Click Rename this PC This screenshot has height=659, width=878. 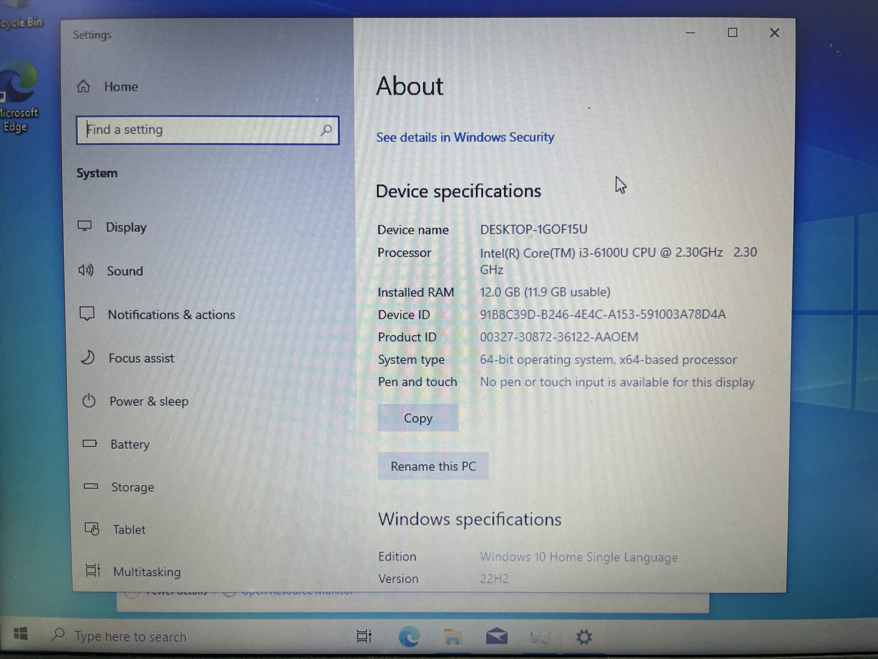coord(433,466)
